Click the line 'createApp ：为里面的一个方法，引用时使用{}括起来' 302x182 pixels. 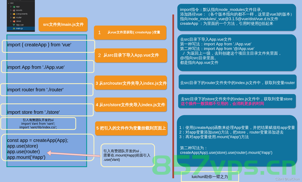(226, 24)
